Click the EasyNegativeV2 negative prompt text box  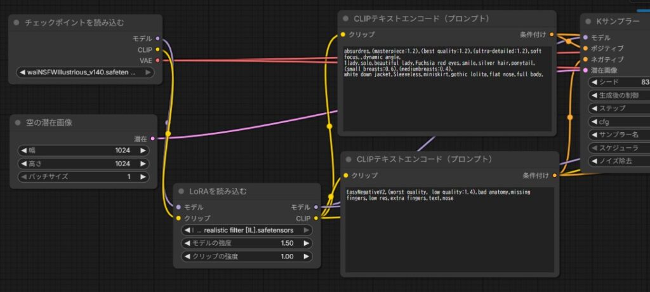(449, 229)
